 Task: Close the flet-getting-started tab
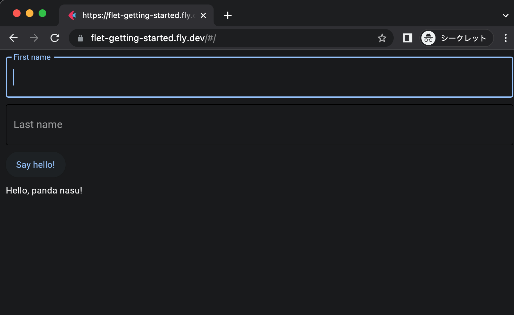[x=203, y=15]
